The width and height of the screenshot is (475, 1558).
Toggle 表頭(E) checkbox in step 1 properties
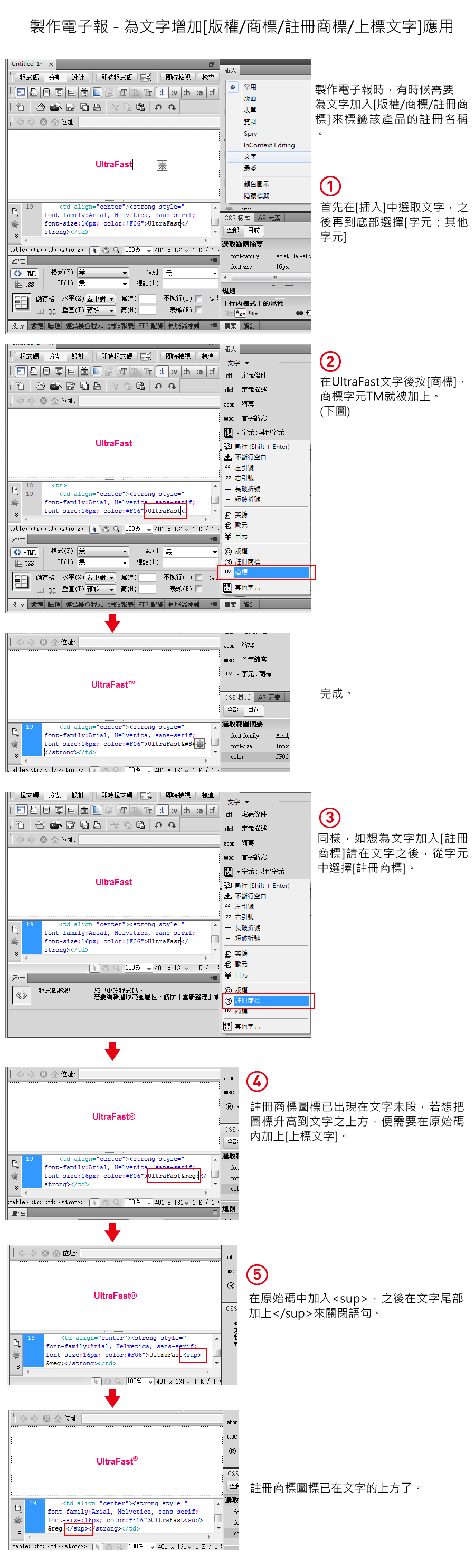[x=199, y=310]
